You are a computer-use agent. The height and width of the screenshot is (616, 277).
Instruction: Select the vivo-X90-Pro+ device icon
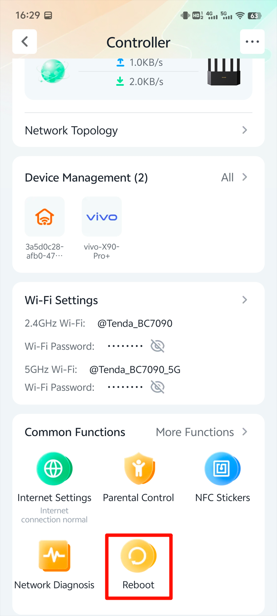pyautogui.click(x=102, y=216)
